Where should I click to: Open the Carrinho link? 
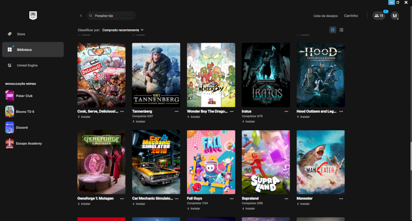pos(351,16)
